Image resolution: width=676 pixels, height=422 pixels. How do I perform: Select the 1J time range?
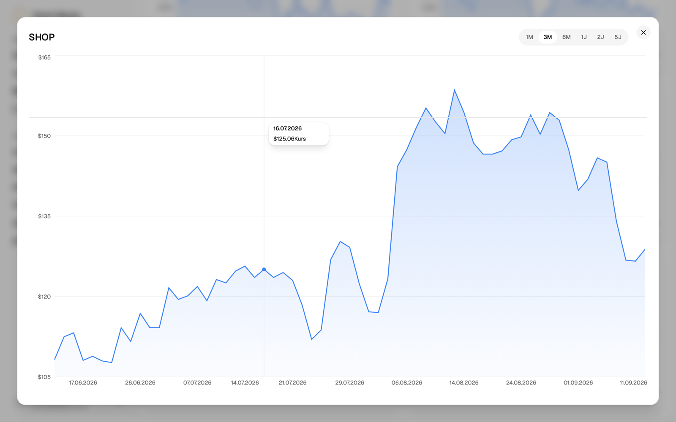click(x=584, y=37)
